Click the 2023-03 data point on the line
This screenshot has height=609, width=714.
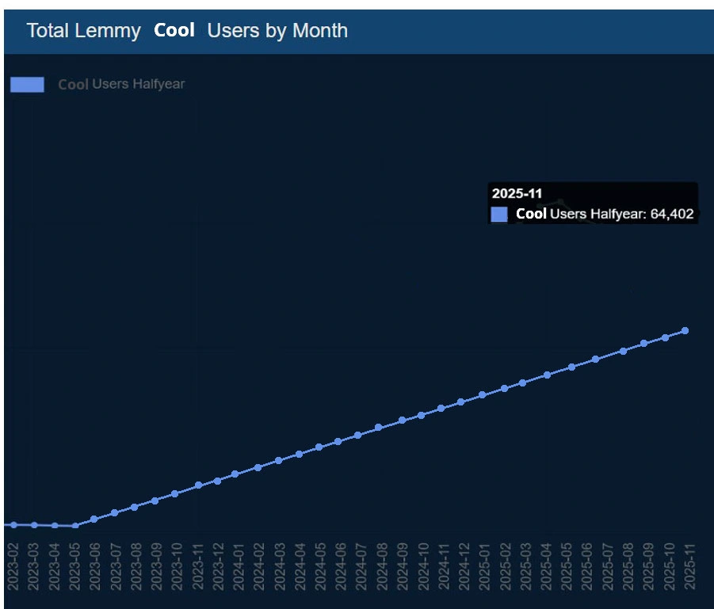[34, 524]
